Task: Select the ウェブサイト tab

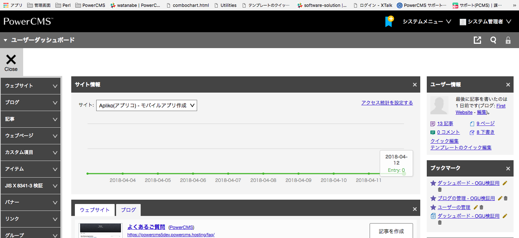Action: pyautogui.click(x=95, y=210)
